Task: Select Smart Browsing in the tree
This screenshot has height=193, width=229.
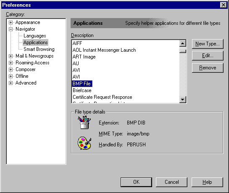Action: pos(39,49)
